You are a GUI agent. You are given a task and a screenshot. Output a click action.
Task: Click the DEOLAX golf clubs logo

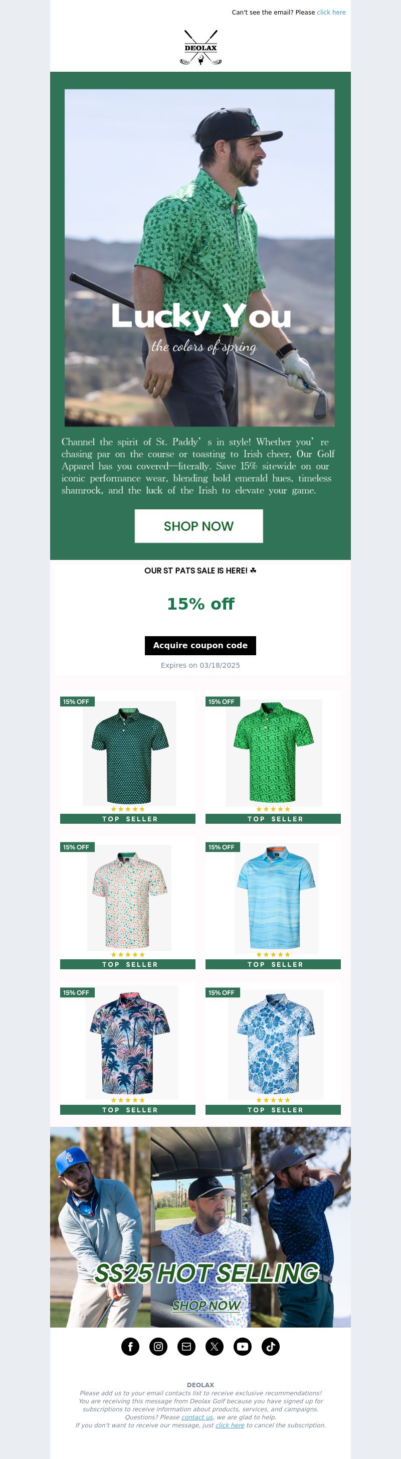200,47
